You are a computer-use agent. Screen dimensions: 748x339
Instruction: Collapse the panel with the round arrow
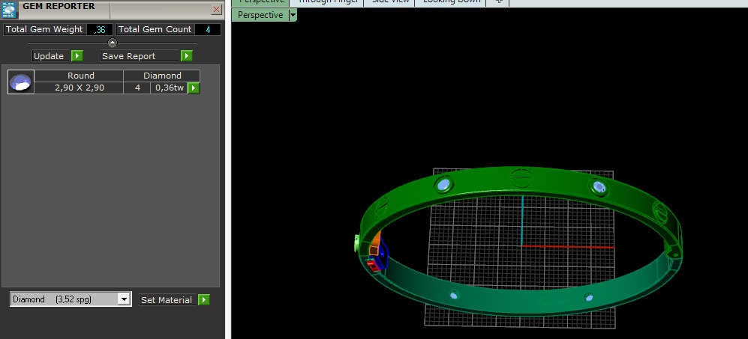(x=113, y=43)
